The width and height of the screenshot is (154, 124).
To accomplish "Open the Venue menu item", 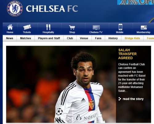I will click(84, 38).
